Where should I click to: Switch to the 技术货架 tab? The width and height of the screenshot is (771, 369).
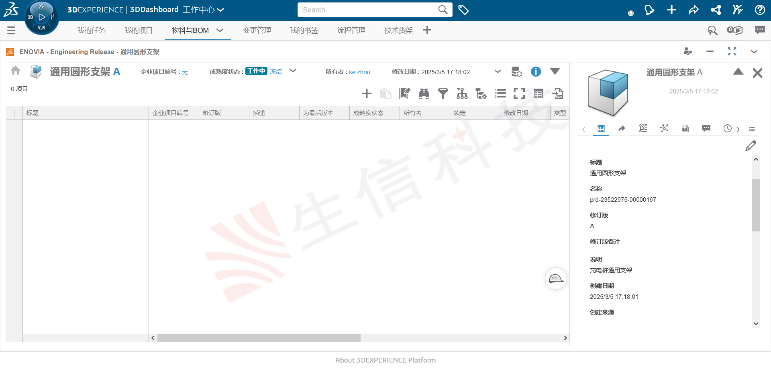pos(398,30)
